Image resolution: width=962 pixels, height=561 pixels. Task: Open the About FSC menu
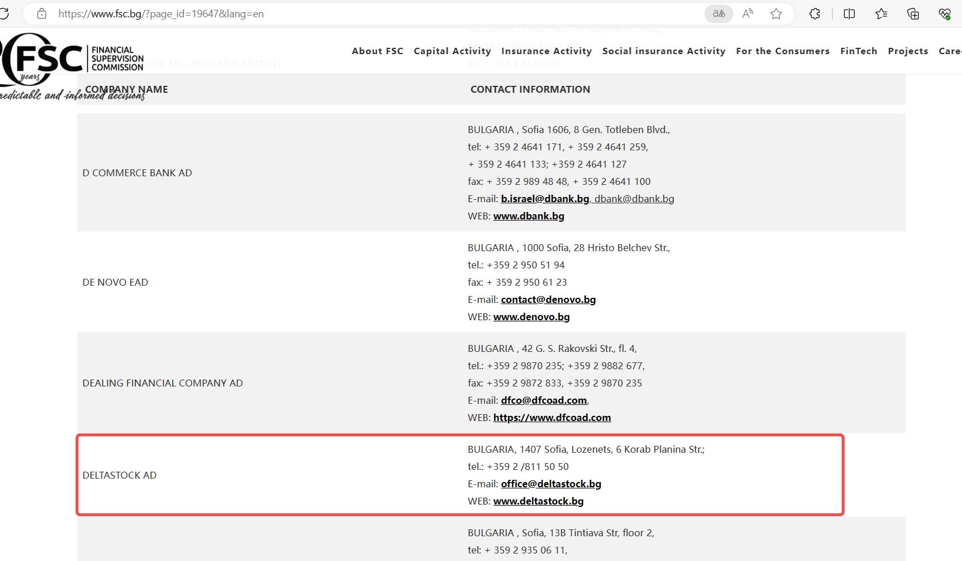click(x=377, y=51)
